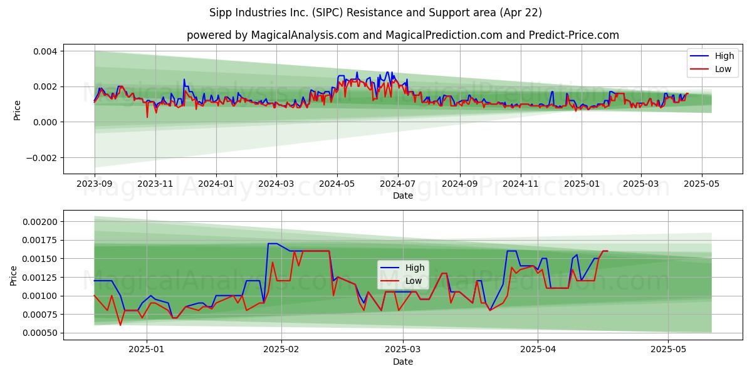
Task: Click the '2025-01' tick label on lower chart
Action: point(146,351)
